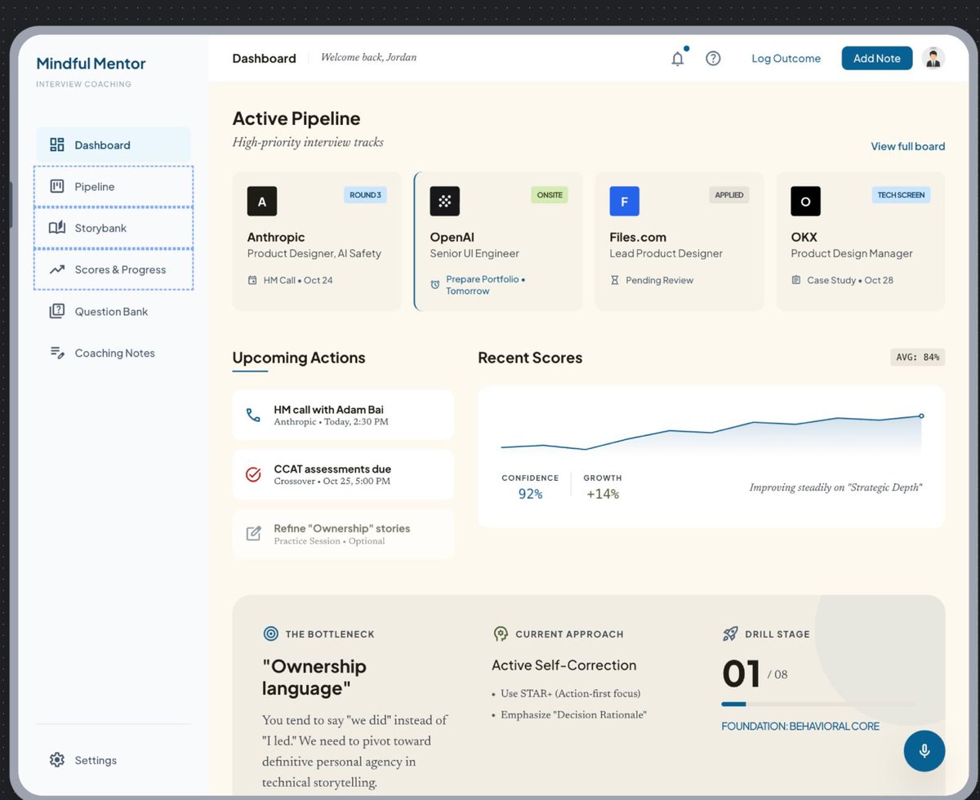Viewport: 980px width, 800px height.
Task: Open Question Bank in the sidebar
Action: 114,311
